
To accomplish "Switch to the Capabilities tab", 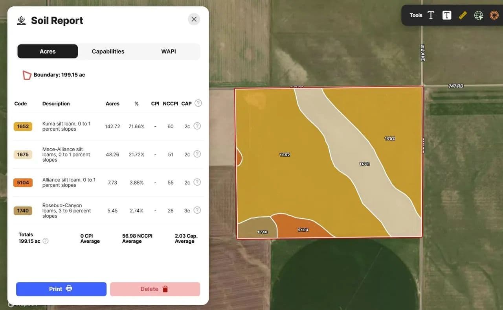I will [108, 52].
